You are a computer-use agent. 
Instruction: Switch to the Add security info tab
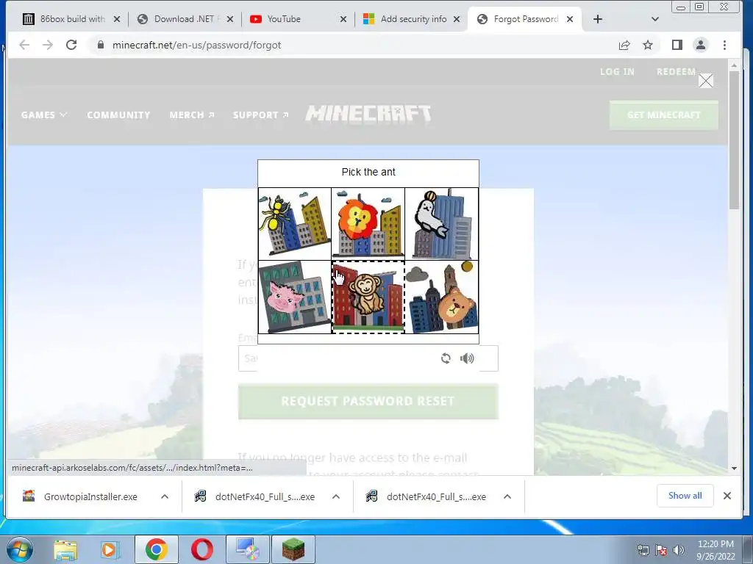coord(412,19)
